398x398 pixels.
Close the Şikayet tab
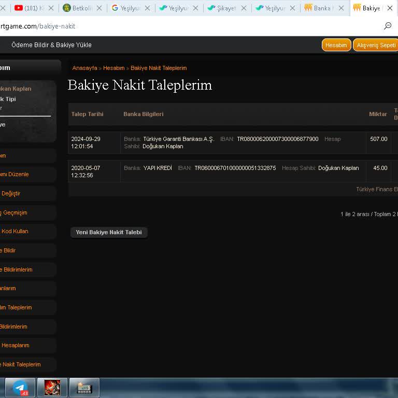click(244, 8)
